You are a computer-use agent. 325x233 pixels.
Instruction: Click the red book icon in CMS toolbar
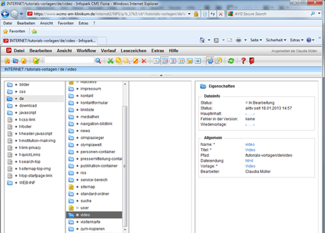pyautogui.click(x=251, y=61)
